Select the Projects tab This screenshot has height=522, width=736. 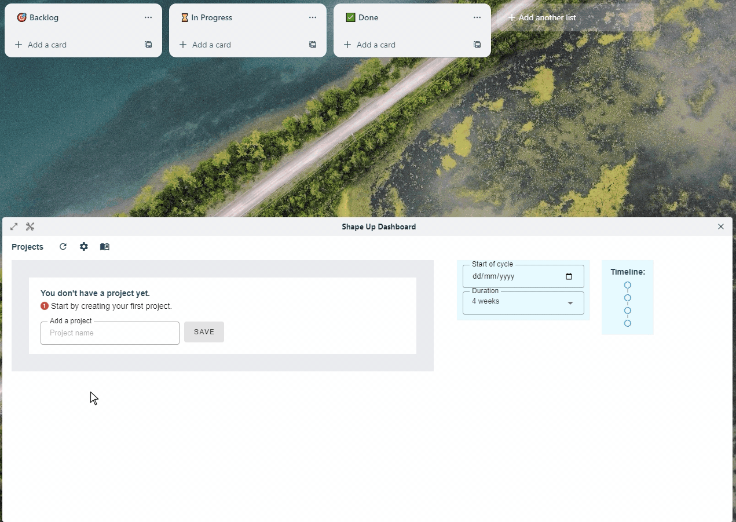pos(27,247)
